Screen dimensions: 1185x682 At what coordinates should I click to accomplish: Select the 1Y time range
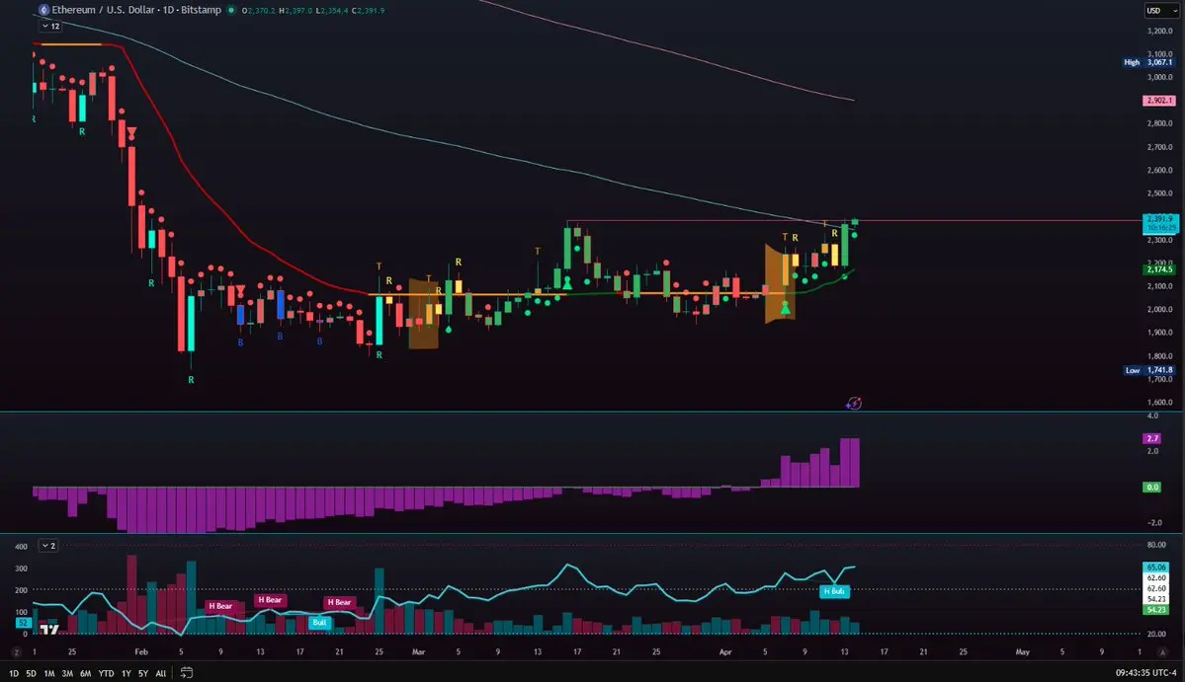[x=127, y=673]
